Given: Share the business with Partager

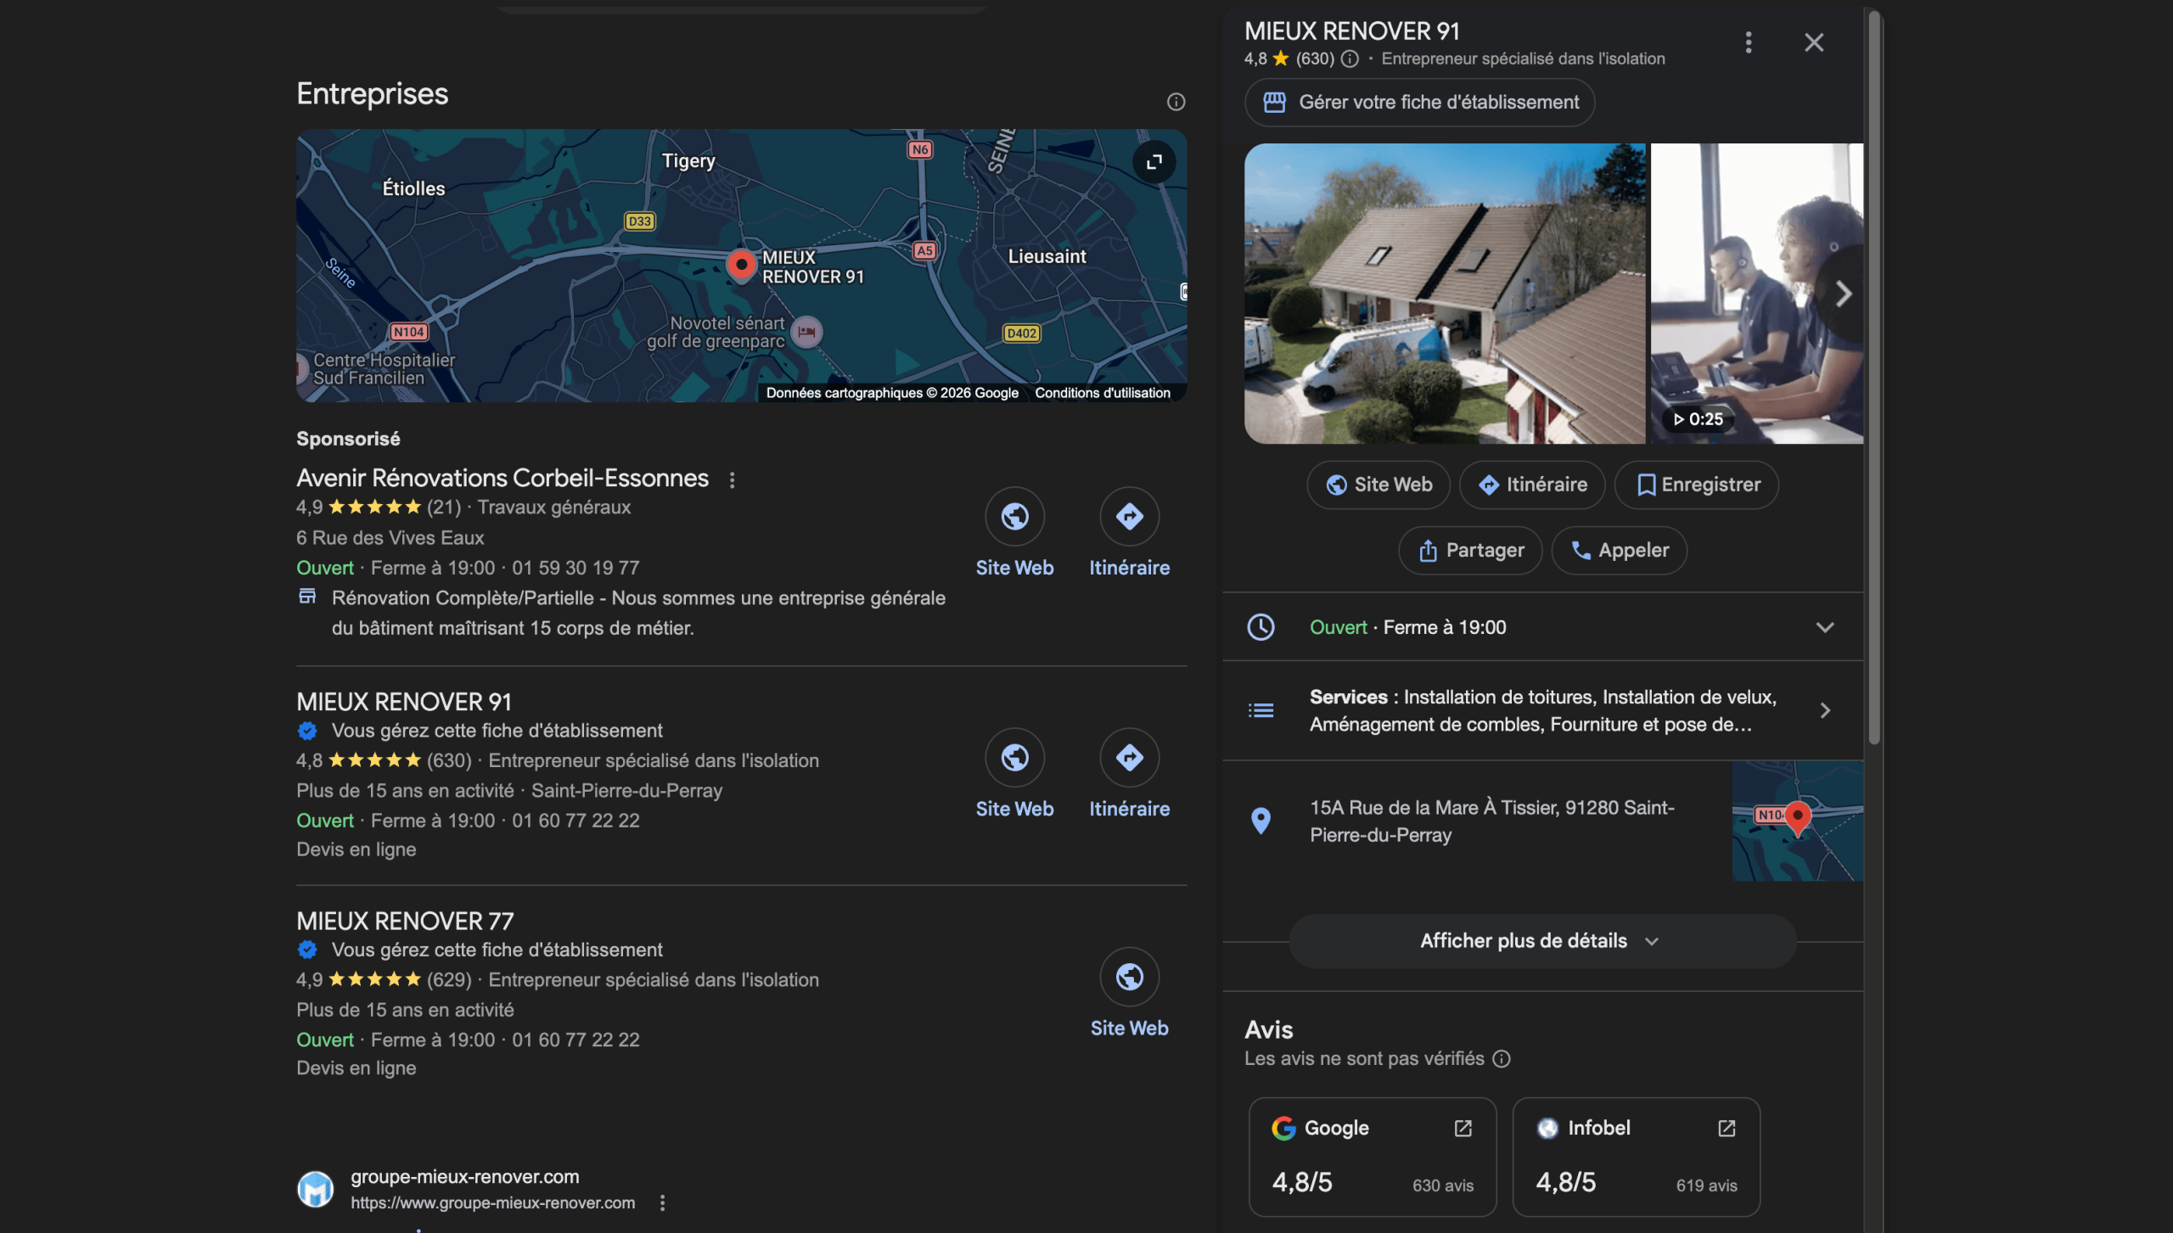Looking at the screenshot, I should (1470, 550).
